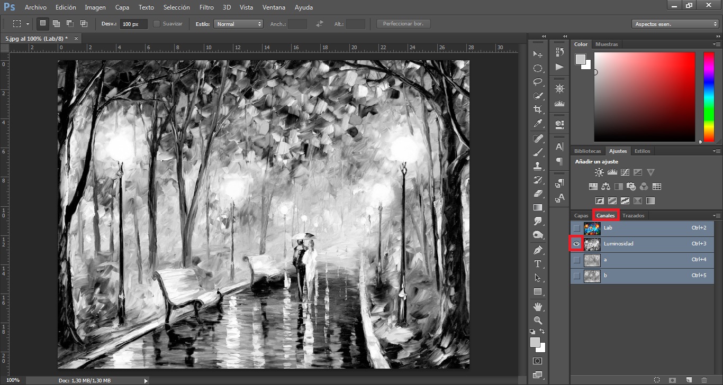
Task: Switch to the Muestras tab
Action: pyautogui.click(x=607, y=44)
